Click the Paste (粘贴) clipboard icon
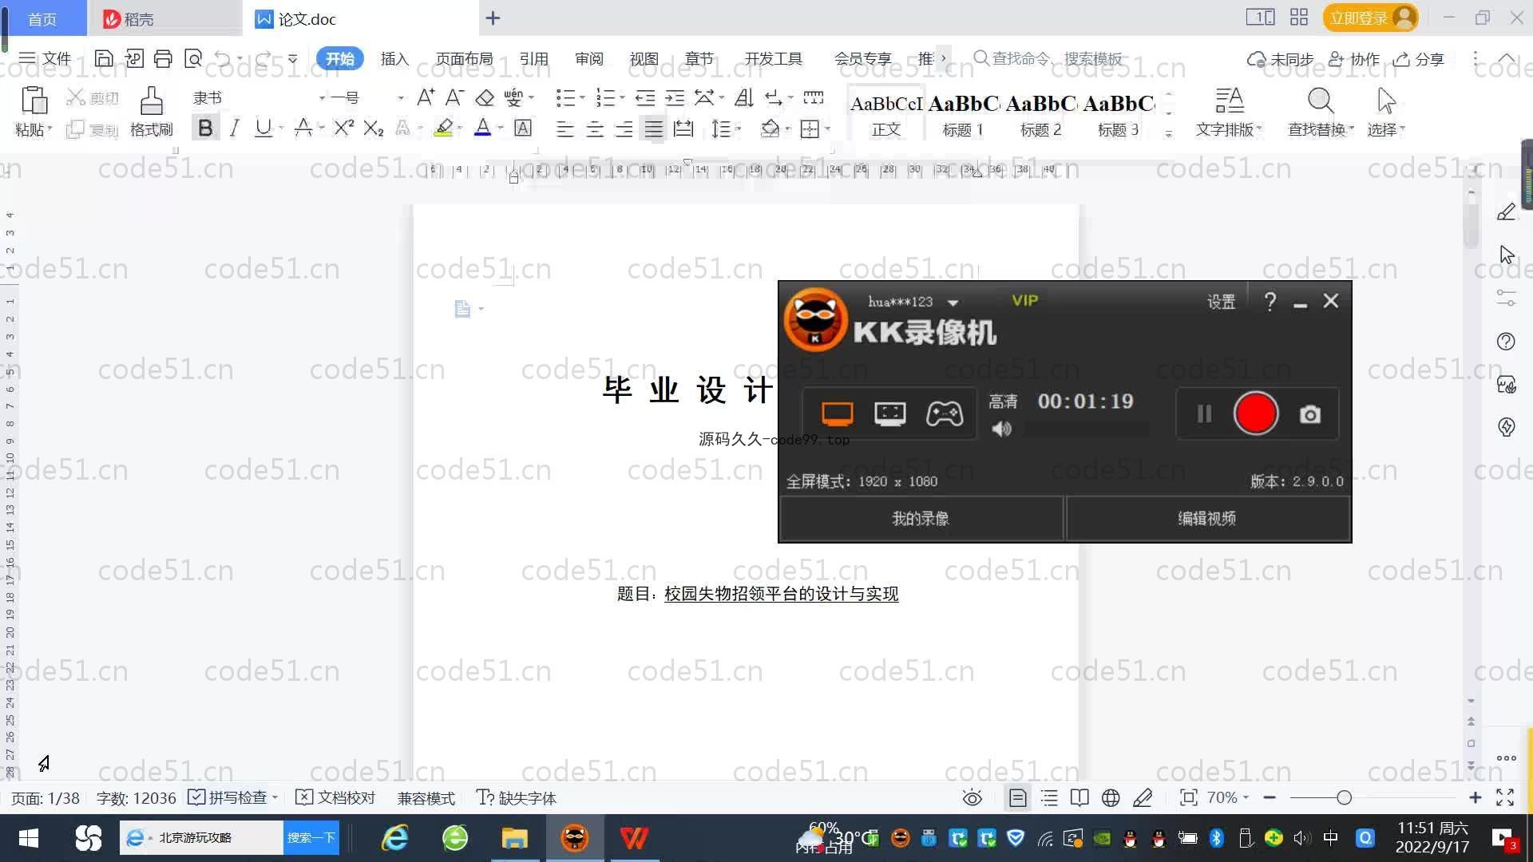This screenshot has width=1533, height=862. tap(34, 101)
